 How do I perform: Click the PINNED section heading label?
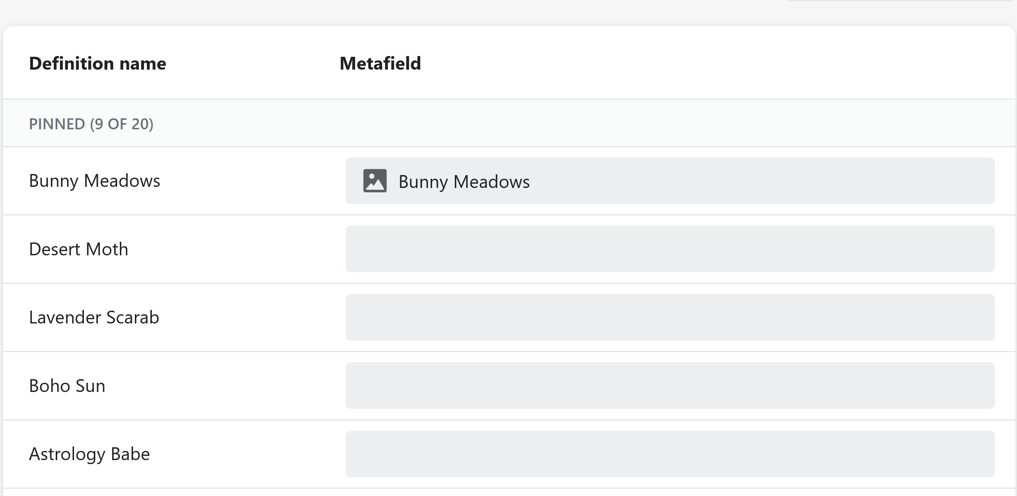pyautogui.click(x=57, y=124)
